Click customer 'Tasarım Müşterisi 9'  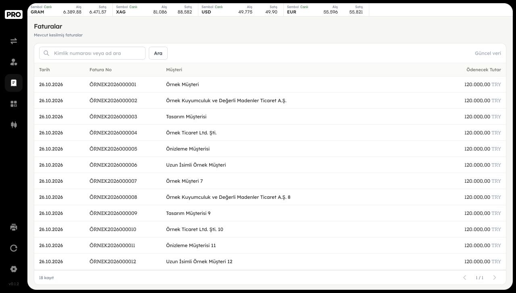[x=188, y=213]
